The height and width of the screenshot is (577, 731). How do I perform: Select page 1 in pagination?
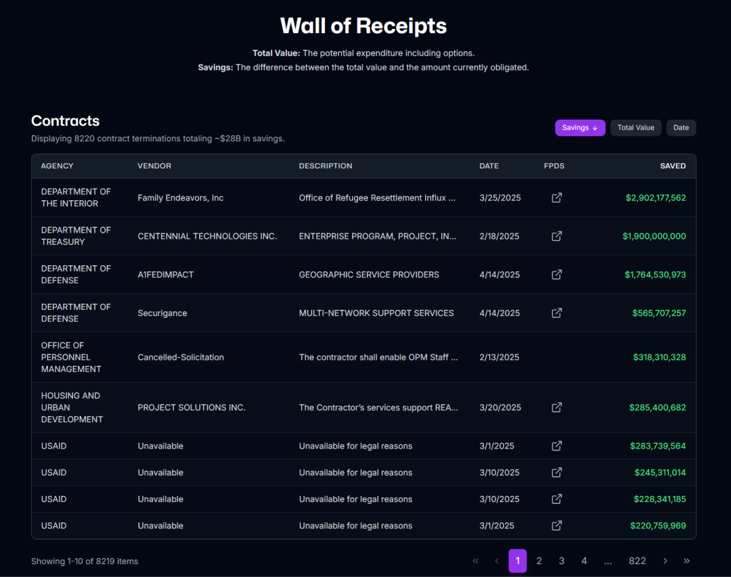pos(518,561)
